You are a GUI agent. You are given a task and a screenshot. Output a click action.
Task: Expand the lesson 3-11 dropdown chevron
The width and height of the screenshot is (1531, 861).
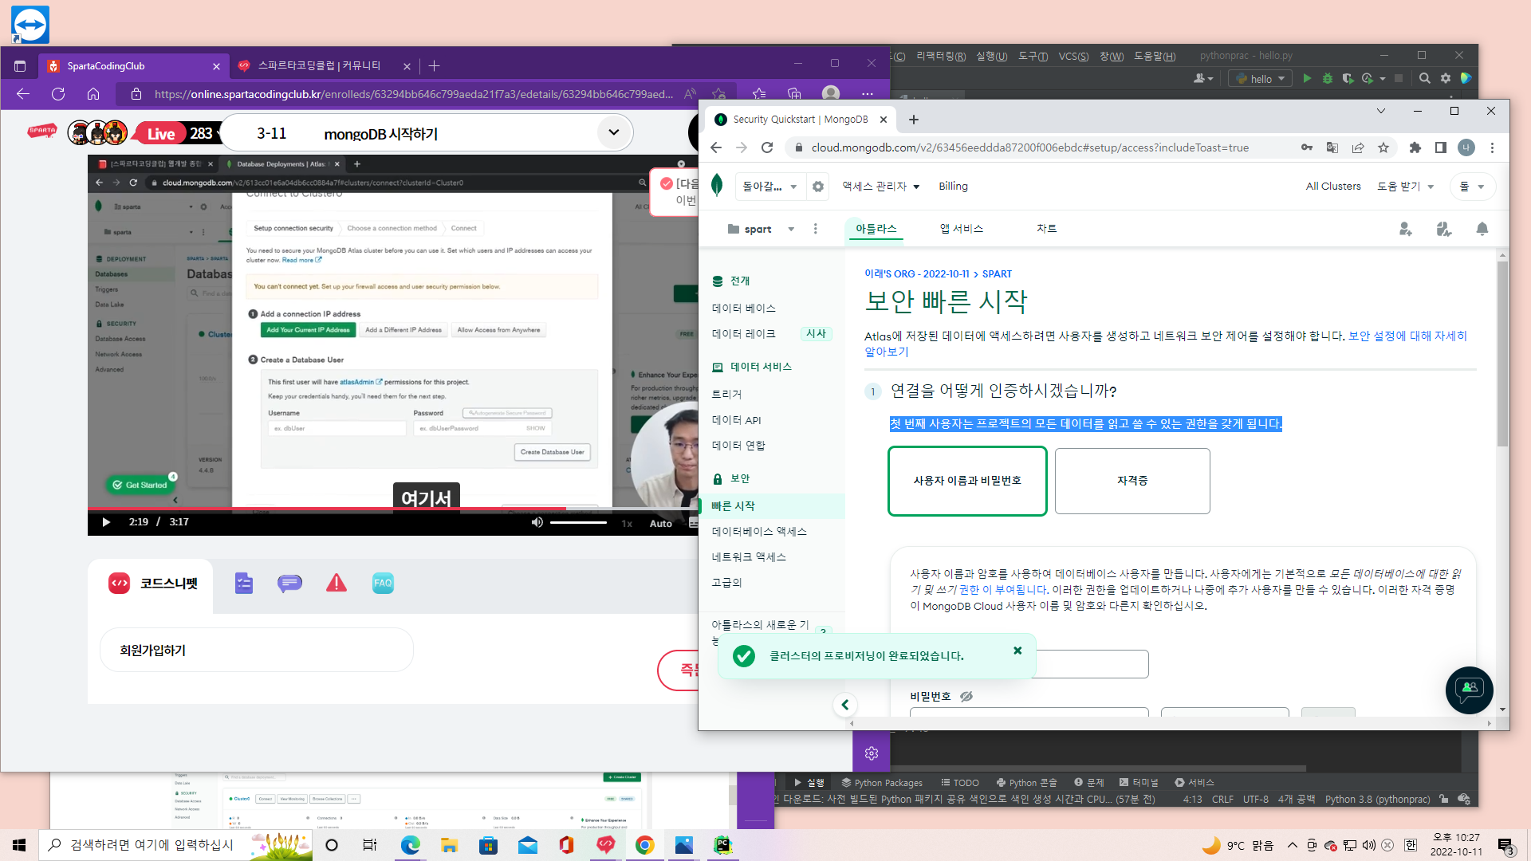613,132
